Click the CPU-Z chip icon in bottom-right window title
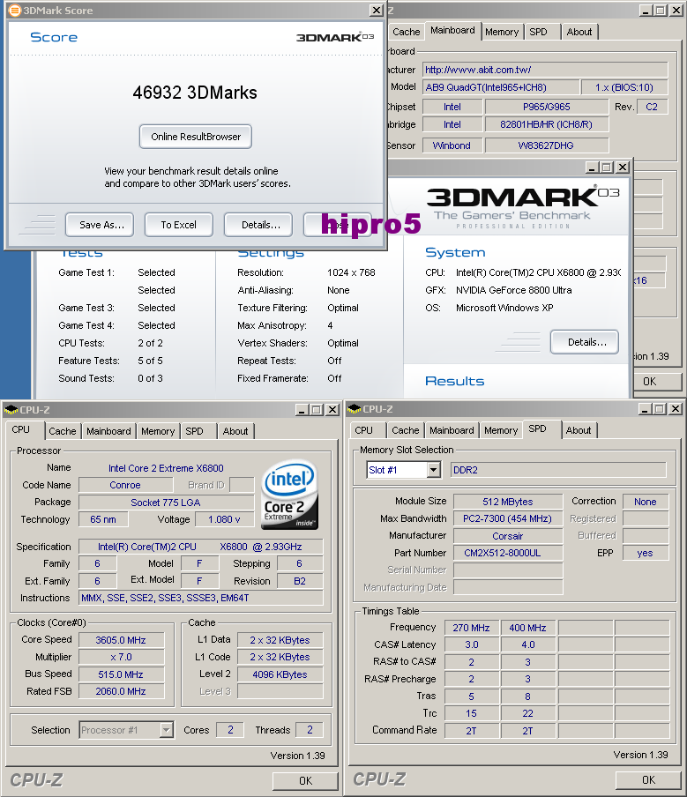687x797 pixels. tap(354, 409)
